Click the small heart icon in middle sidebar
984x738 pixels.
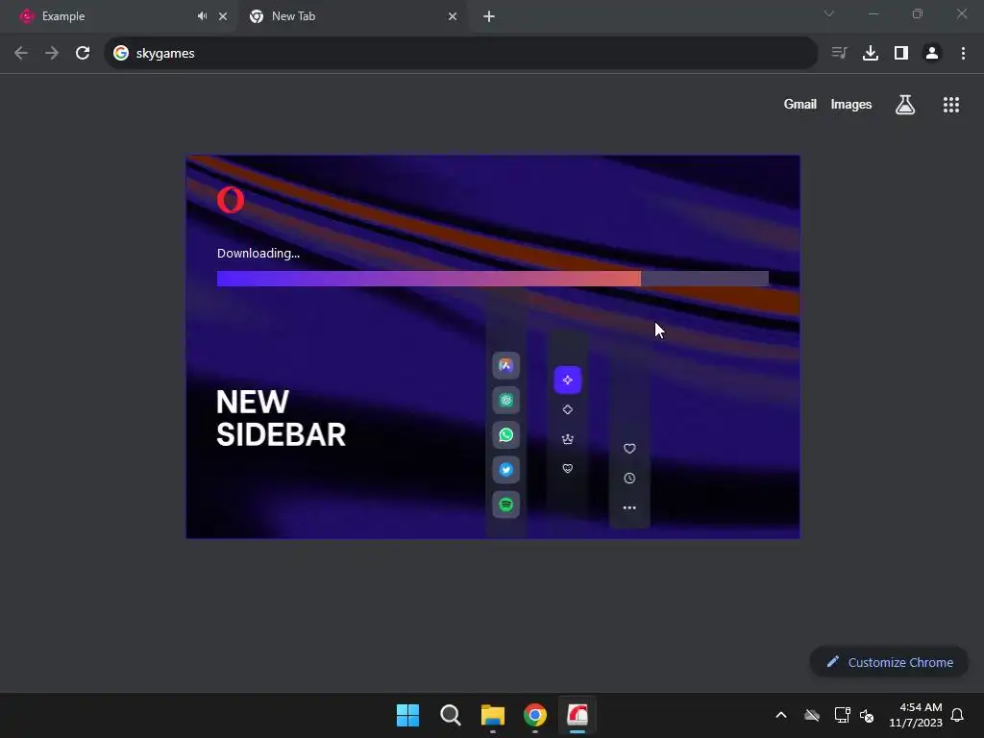coord(567,468)
